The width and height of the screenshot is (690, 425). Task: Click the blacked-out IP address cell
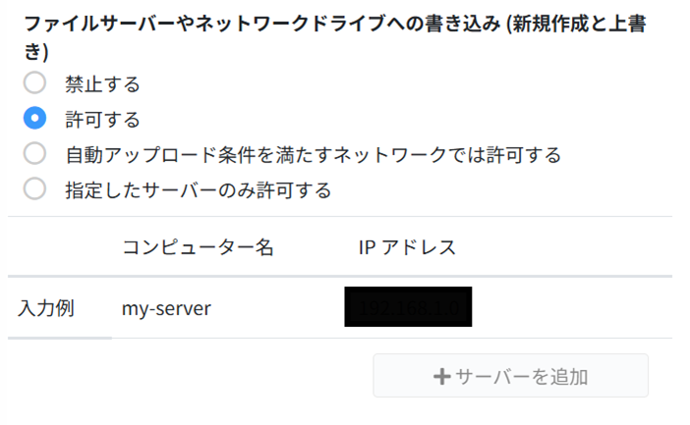coord(408,307)
